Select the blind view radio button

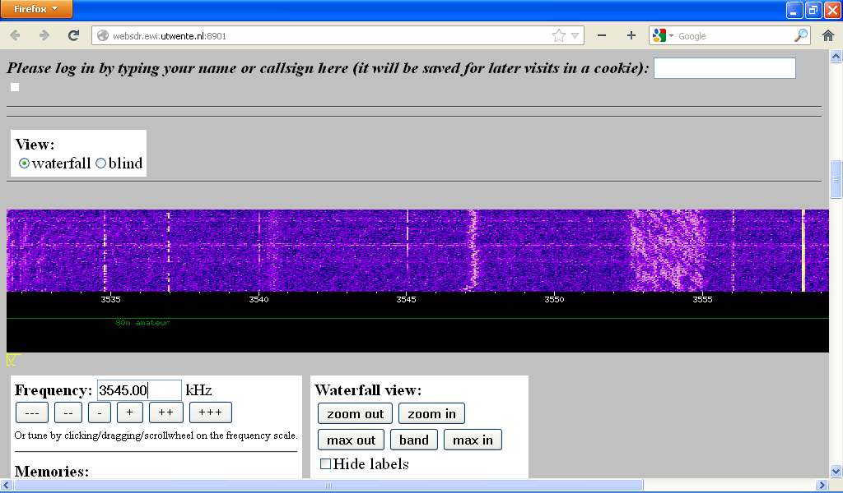(101, 164)
